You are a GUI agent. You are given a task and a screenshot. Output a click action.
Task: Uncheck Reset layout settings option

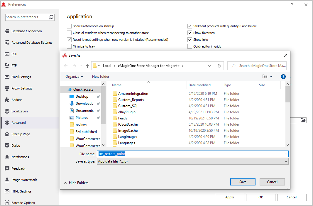click(69, 40)
